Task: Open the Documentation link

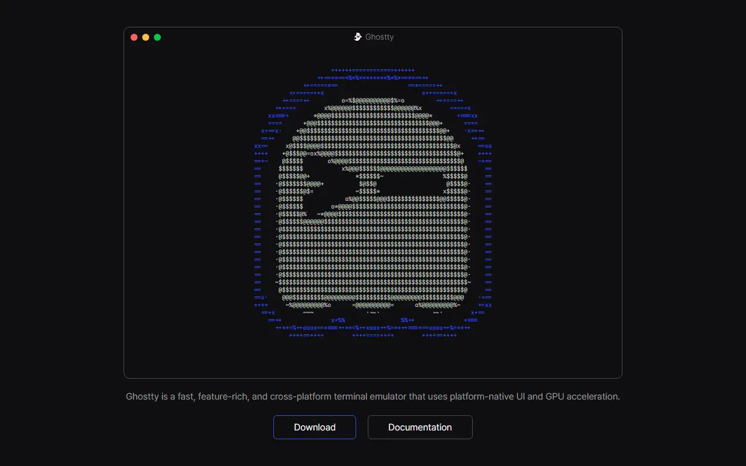Action: (x=420, y=427)
